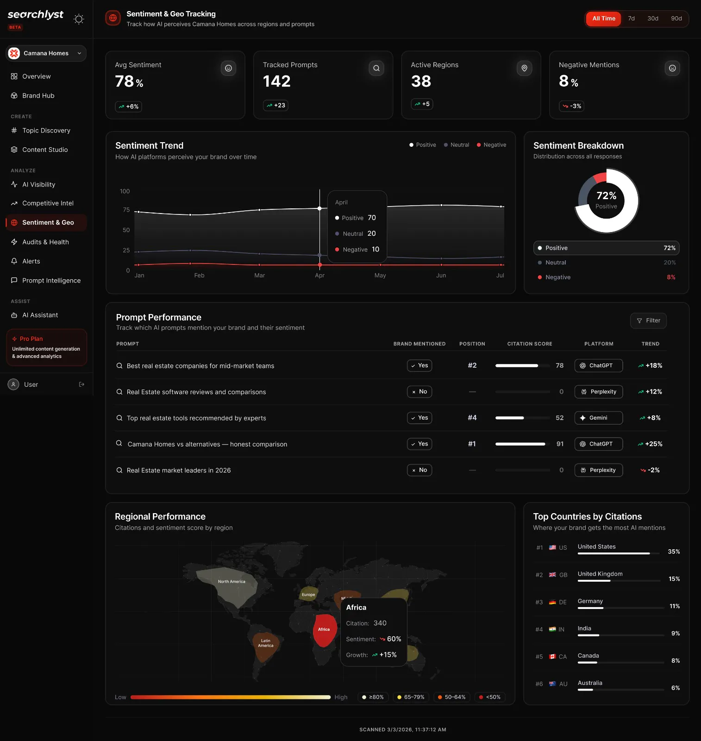Image resolution: width=701 pixels, height=741 pixels.
Task: Click the search icon on Tracked Prompts card
Action: [x=376, y=68]
